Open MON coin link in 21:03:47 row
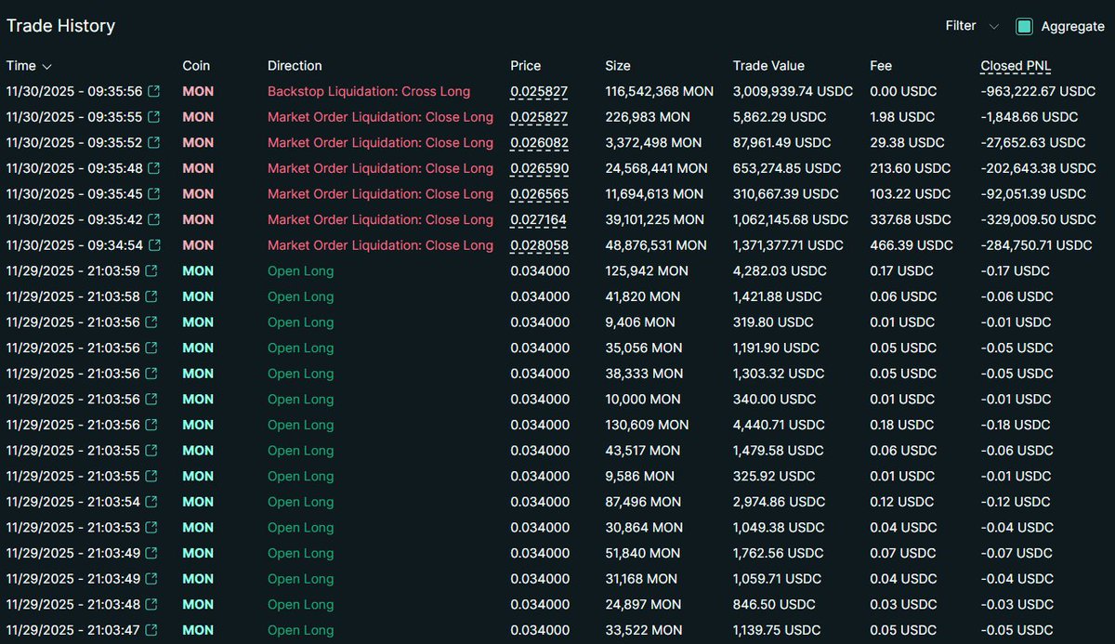This screenshot has width=1115, height=644. click(x=198, y=630)
